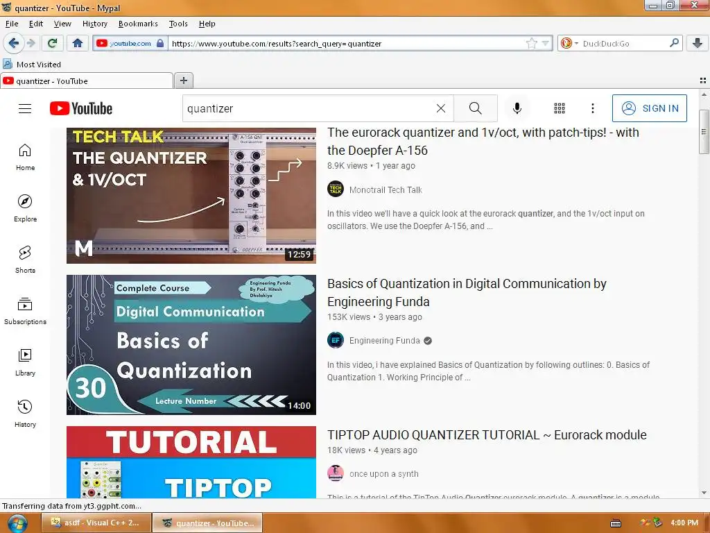
Task: Click the YouTube logo
Action: pos(81,108)
